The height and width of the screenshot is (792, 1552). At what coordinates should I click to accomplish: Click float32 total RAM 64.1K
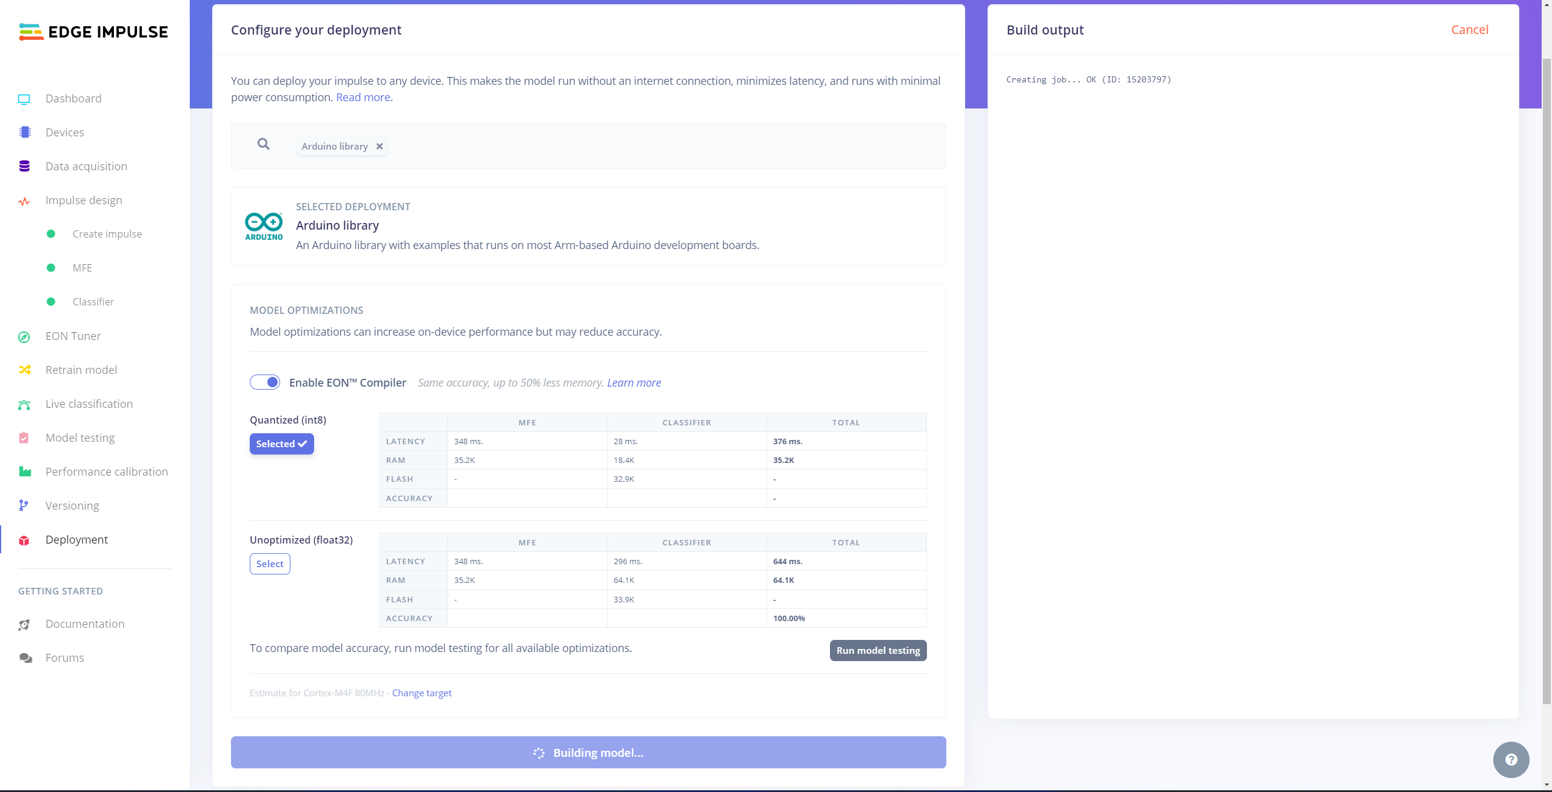point(783,580)
